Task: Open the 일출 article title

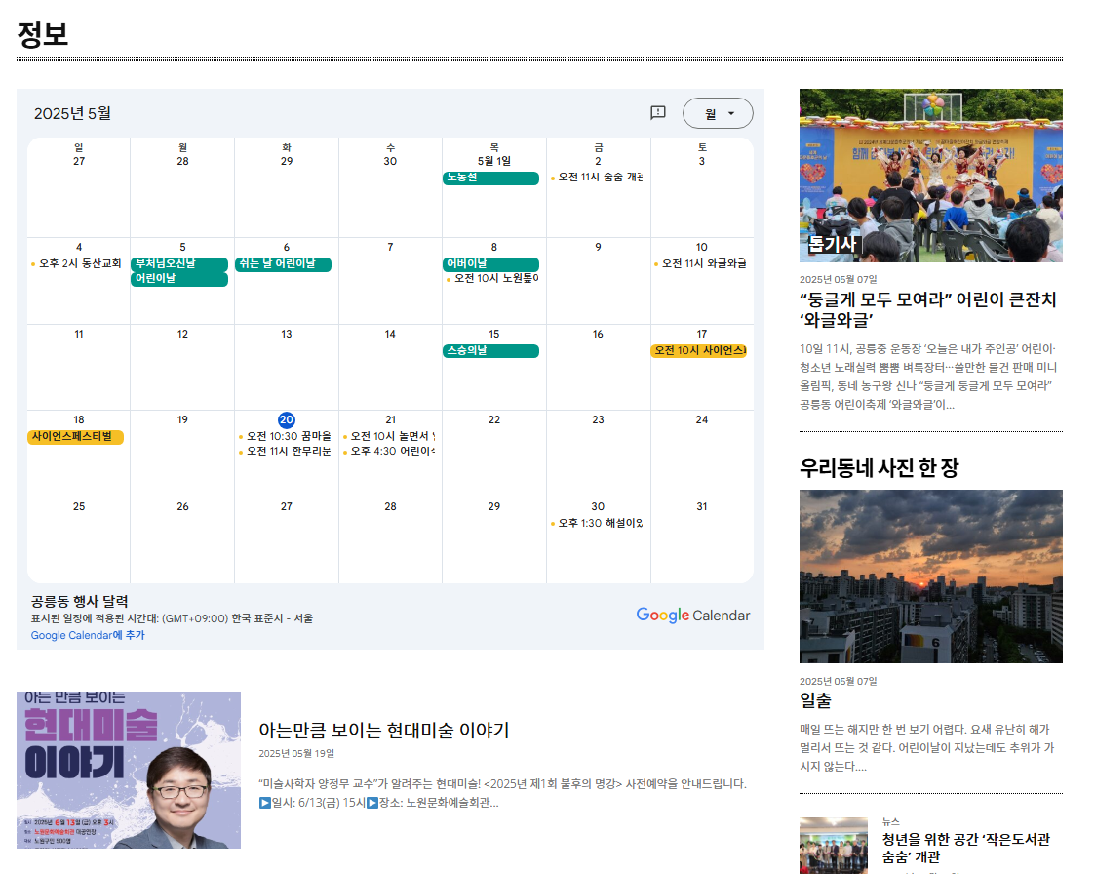Action: click(816, 700)
